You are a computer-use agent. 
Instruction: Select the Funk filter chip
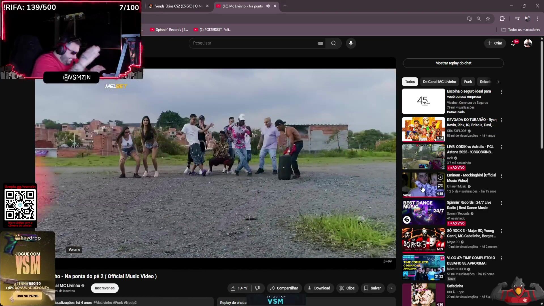pyautogui.click(x=468, y=82)
